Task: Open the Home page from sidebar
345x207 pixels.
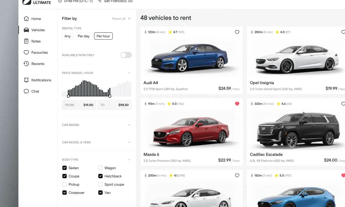Action: pos(32,19)
